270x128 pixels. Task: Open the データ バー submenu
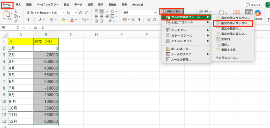(x=186, y=30)
